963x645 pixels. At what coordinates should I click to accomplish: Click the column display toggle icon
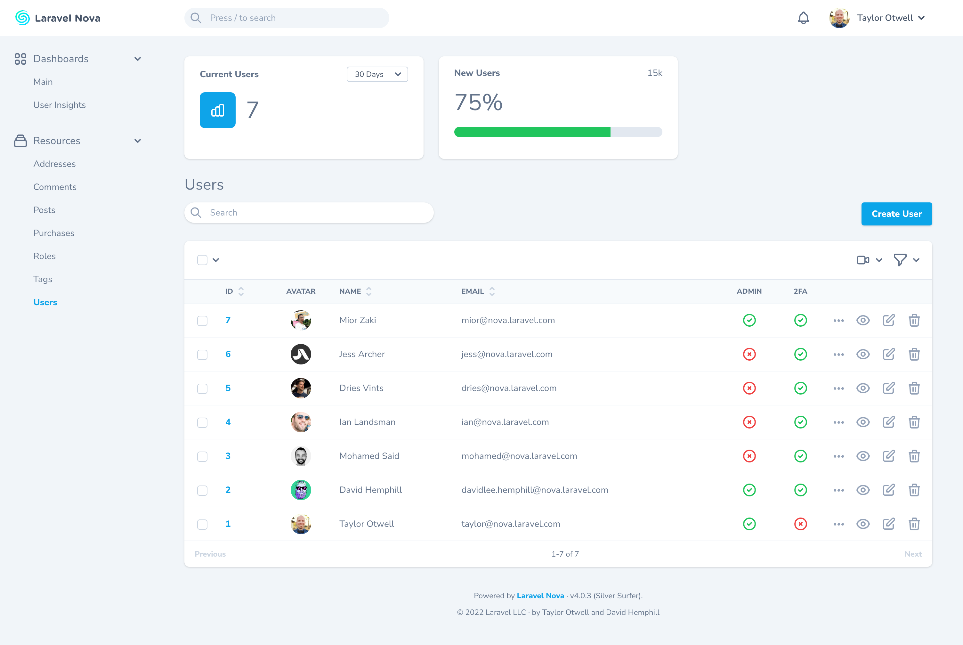click(863, 260)
